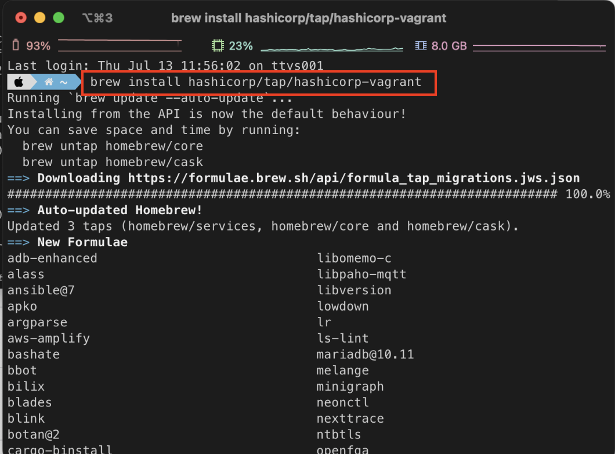Screen dimensions: 615x454
Task: Click the 23% CPU usage value
Action: [240, 46]
